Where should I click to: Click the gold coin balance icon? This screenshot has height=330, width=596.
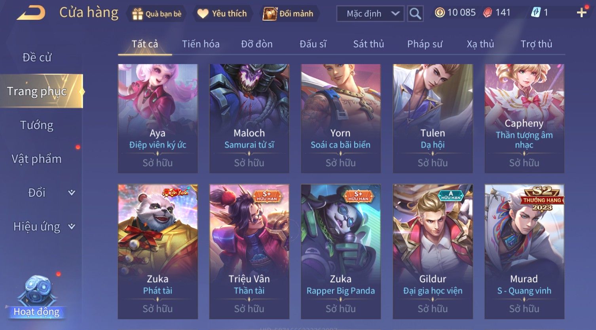[x=440, y=13]
